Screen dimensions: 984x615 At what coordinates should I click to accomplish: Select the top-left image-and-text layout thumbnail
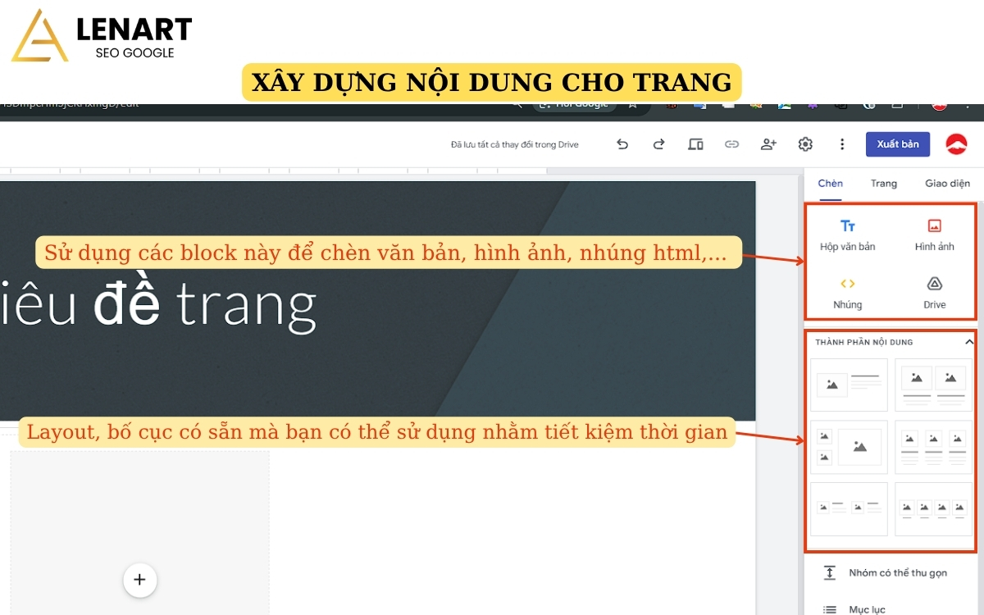tap(848, 385)
